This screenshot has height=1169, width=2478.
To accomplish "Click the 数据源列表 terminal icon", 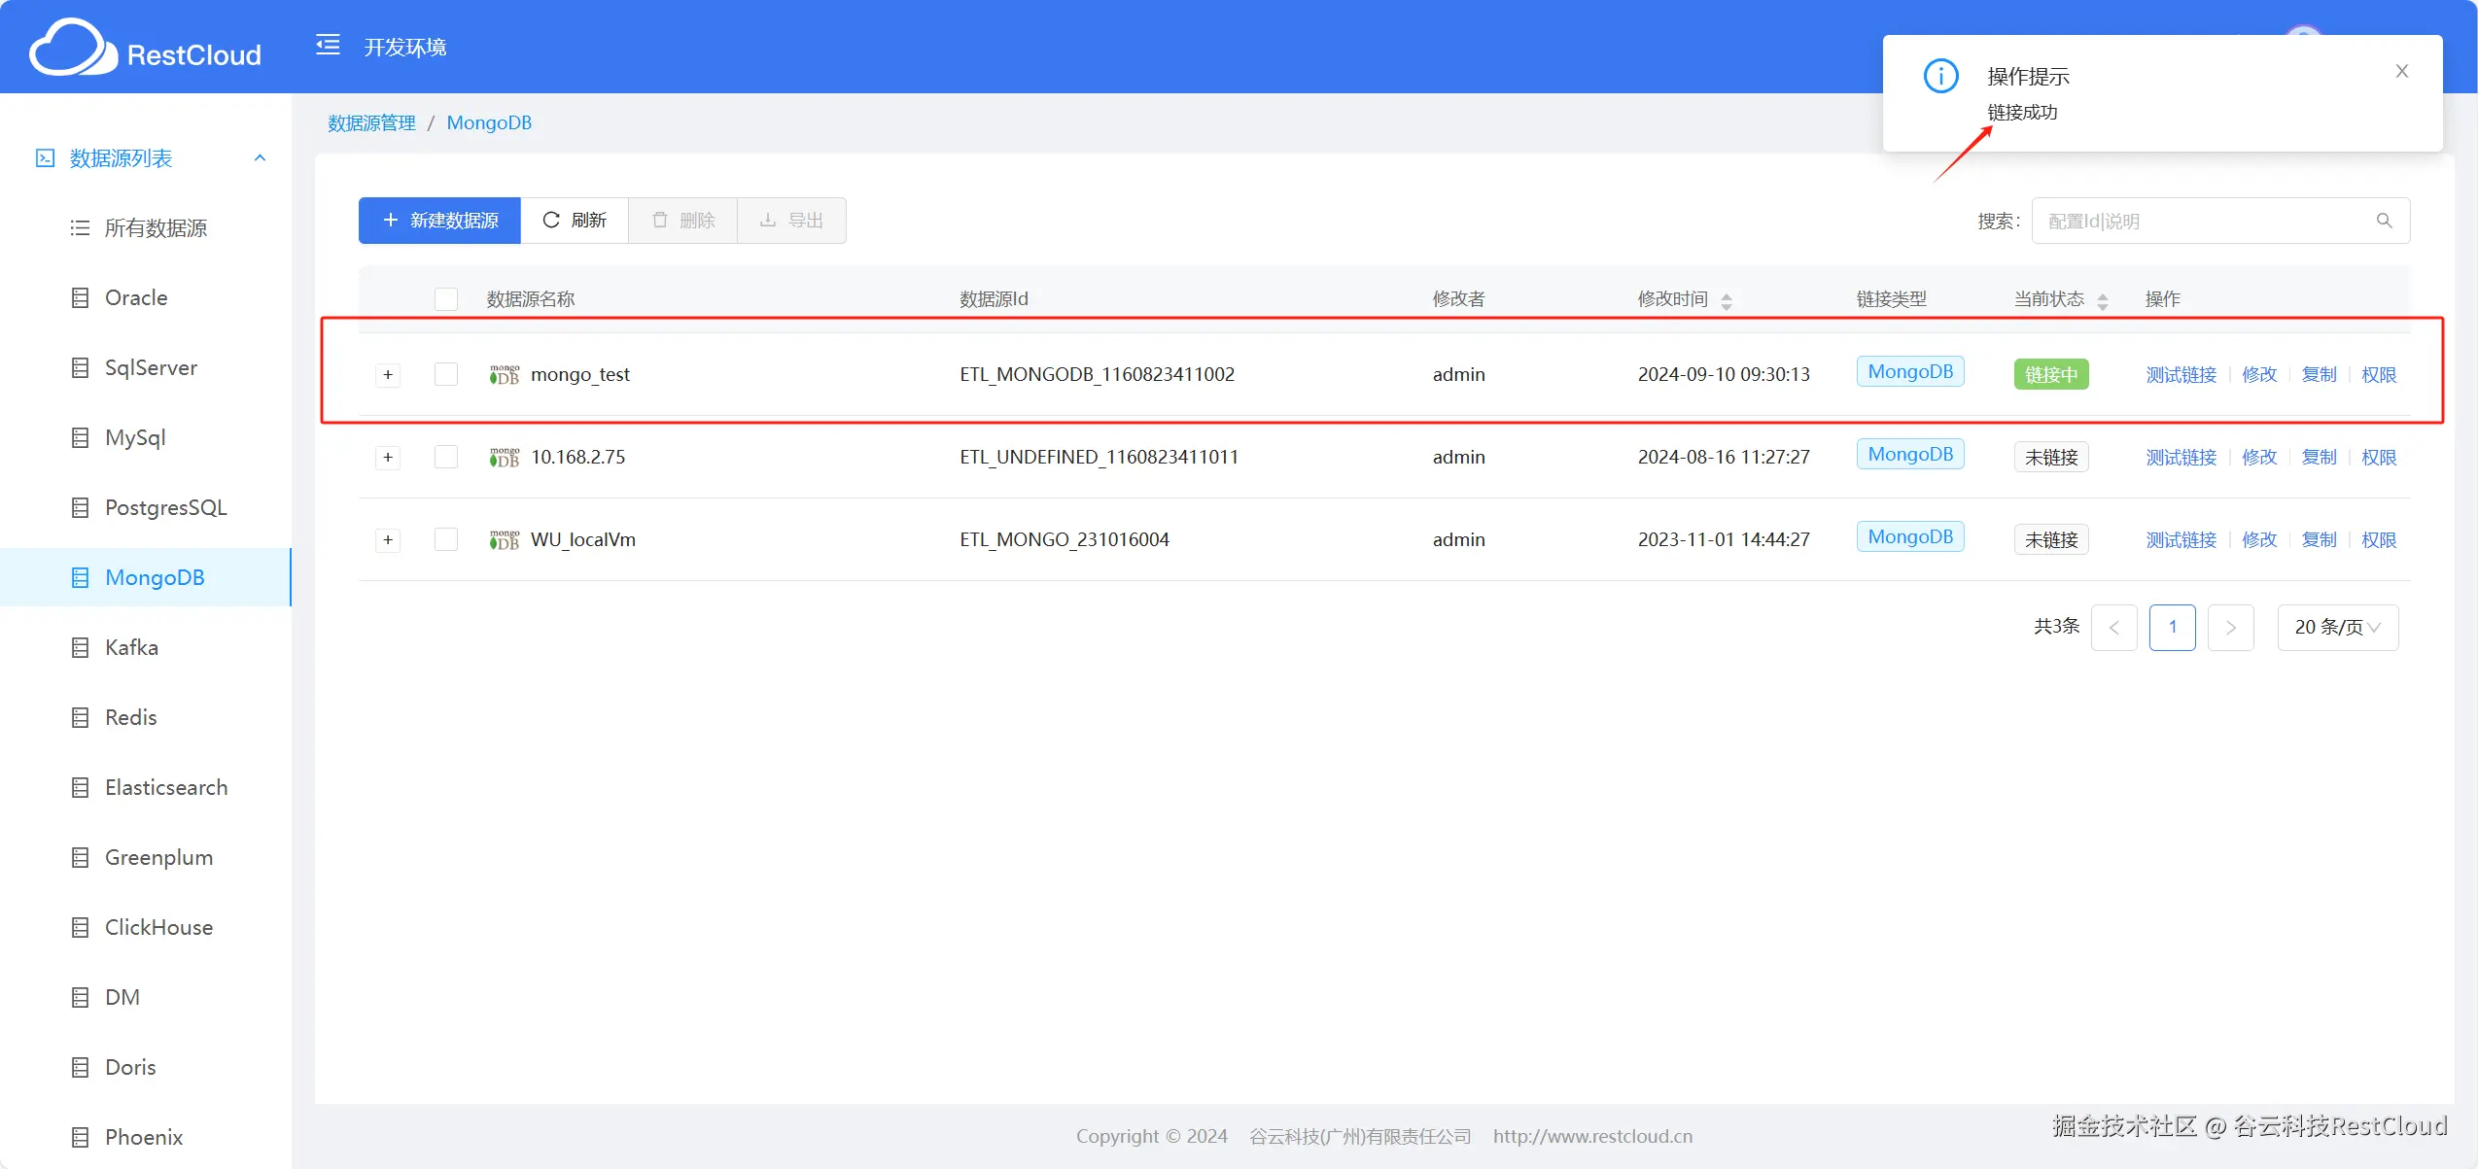I will (45, 157).
